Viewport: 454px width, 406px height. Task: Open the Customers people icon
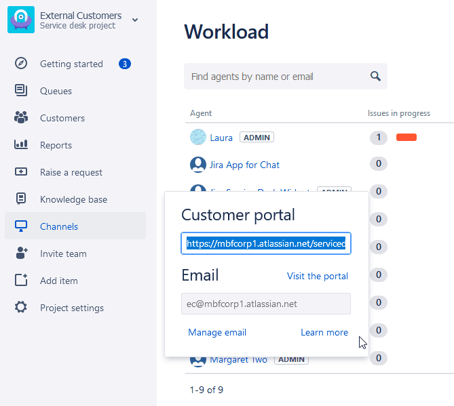click(21, 118)
